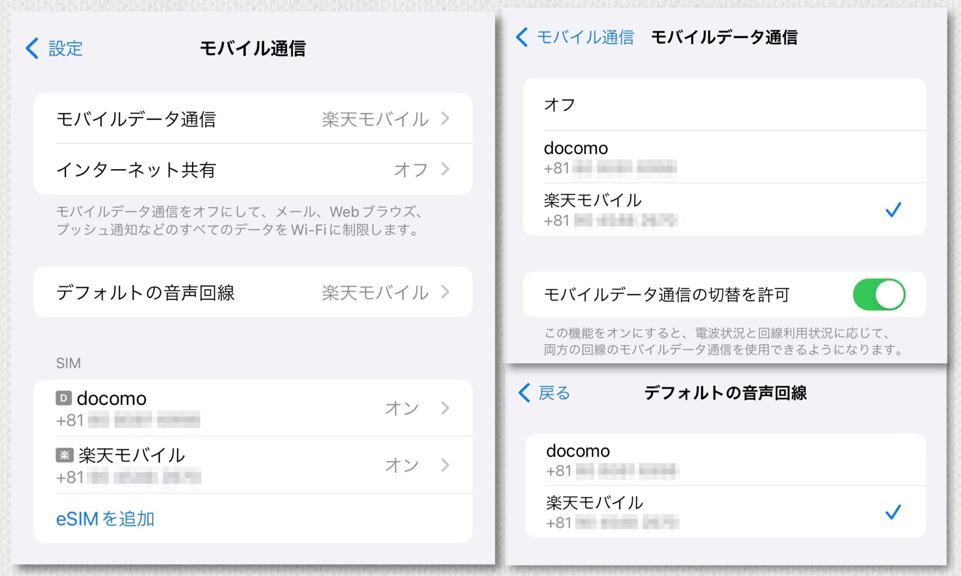
Task: Tap the checkmark on 楽天モバイル data line
Action: (x=893, y=210)
